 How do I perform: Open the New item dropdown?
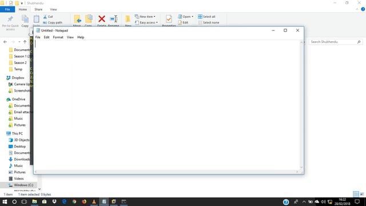tap(145, 17)
